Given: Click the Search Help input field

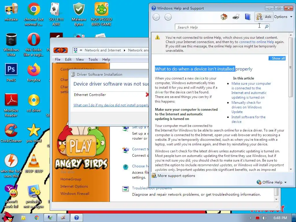Looking at the screenshot, I should pos(220,27).
